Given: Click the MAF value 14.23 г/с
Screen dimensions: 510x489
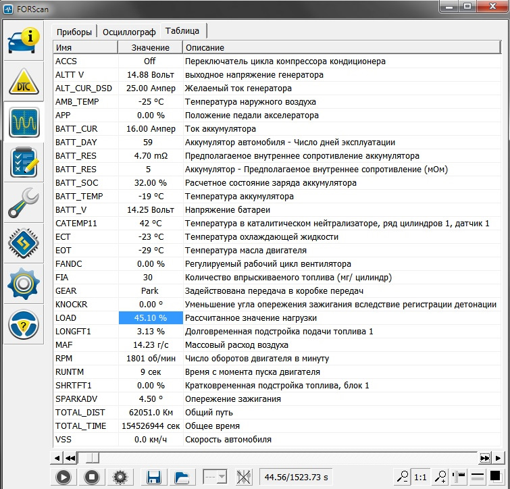Looking at the screenshot, I should (x=151, y=344).
